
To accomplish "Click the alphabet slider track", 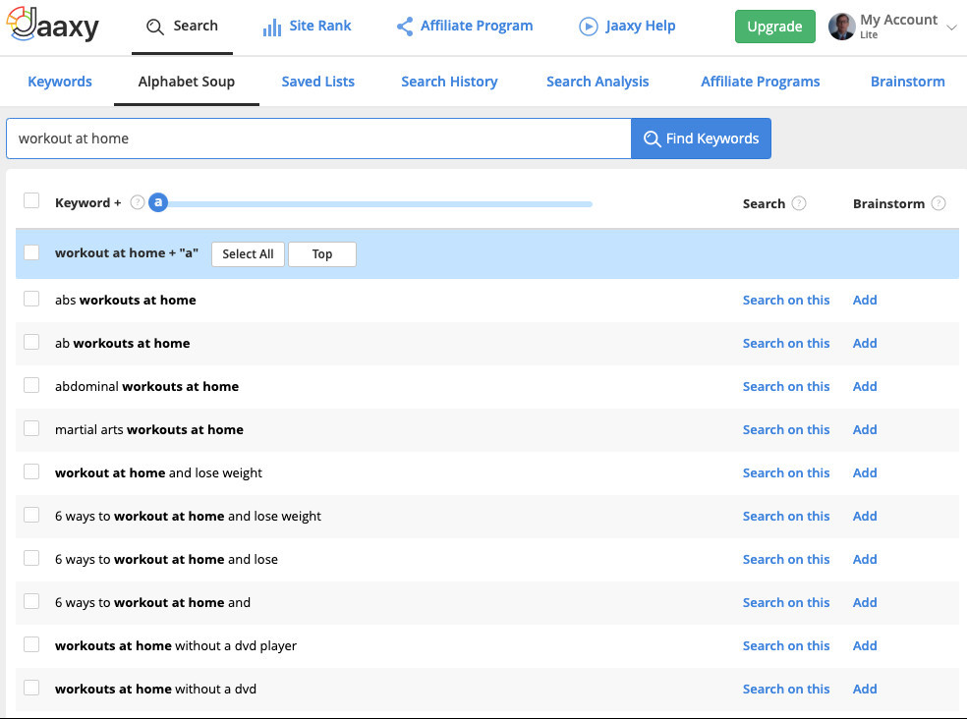I will [380, 203].
